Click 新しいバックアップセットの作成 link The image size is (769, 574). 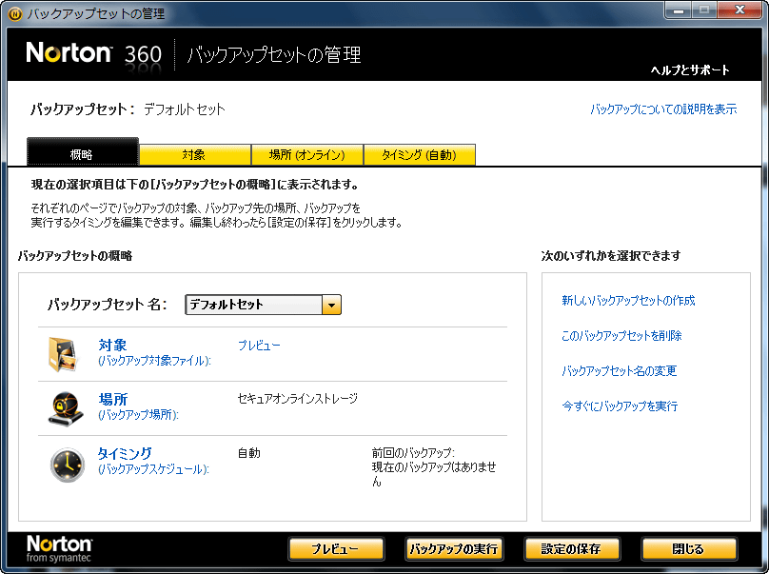[x=628, y=300]
